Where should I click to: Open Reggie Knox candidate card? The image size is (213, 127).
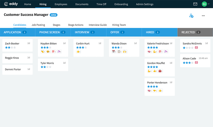(x=17, y=58)
